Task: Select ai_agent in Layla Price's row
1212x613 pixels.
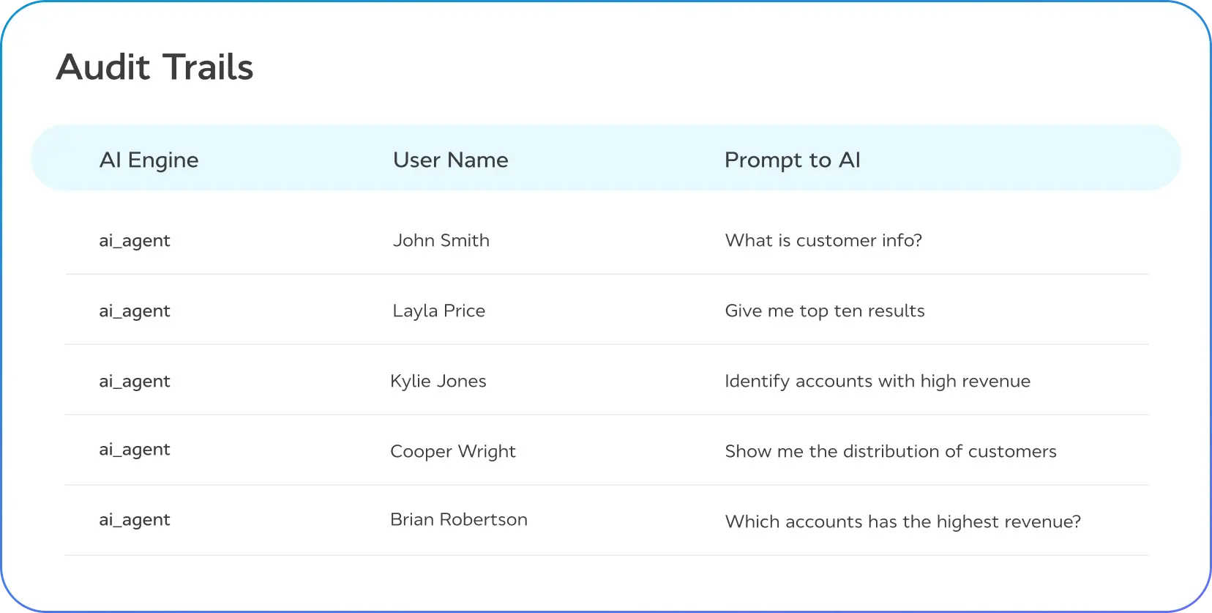Action: tap(135, 311)
